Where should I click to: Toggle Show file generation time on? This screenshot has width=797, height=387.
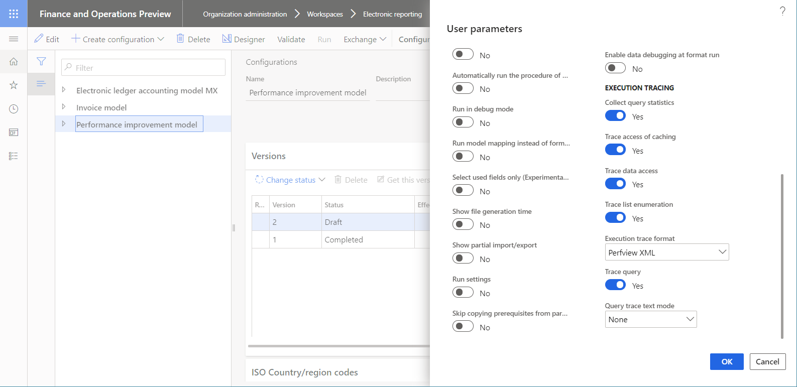463,224
